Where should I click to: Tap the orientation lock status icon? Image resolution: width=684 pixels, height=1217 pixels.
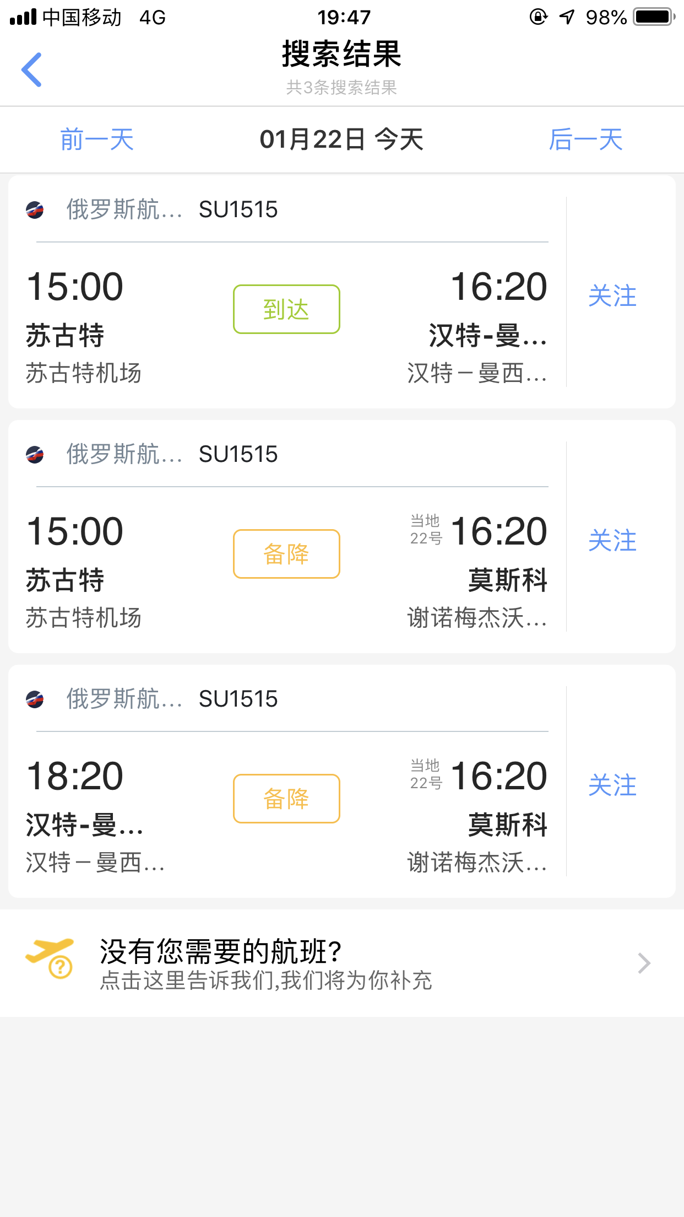[x=538, y=17]
